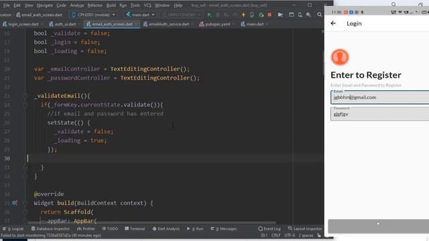
Task: Close the email_auth_screen.dart tab
Action: tap(136, 24)
